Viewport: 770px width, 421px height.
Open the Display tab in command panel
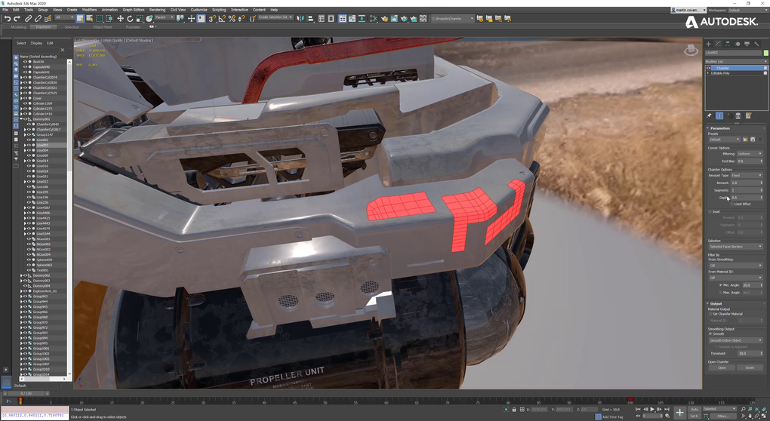coord(747,44)
